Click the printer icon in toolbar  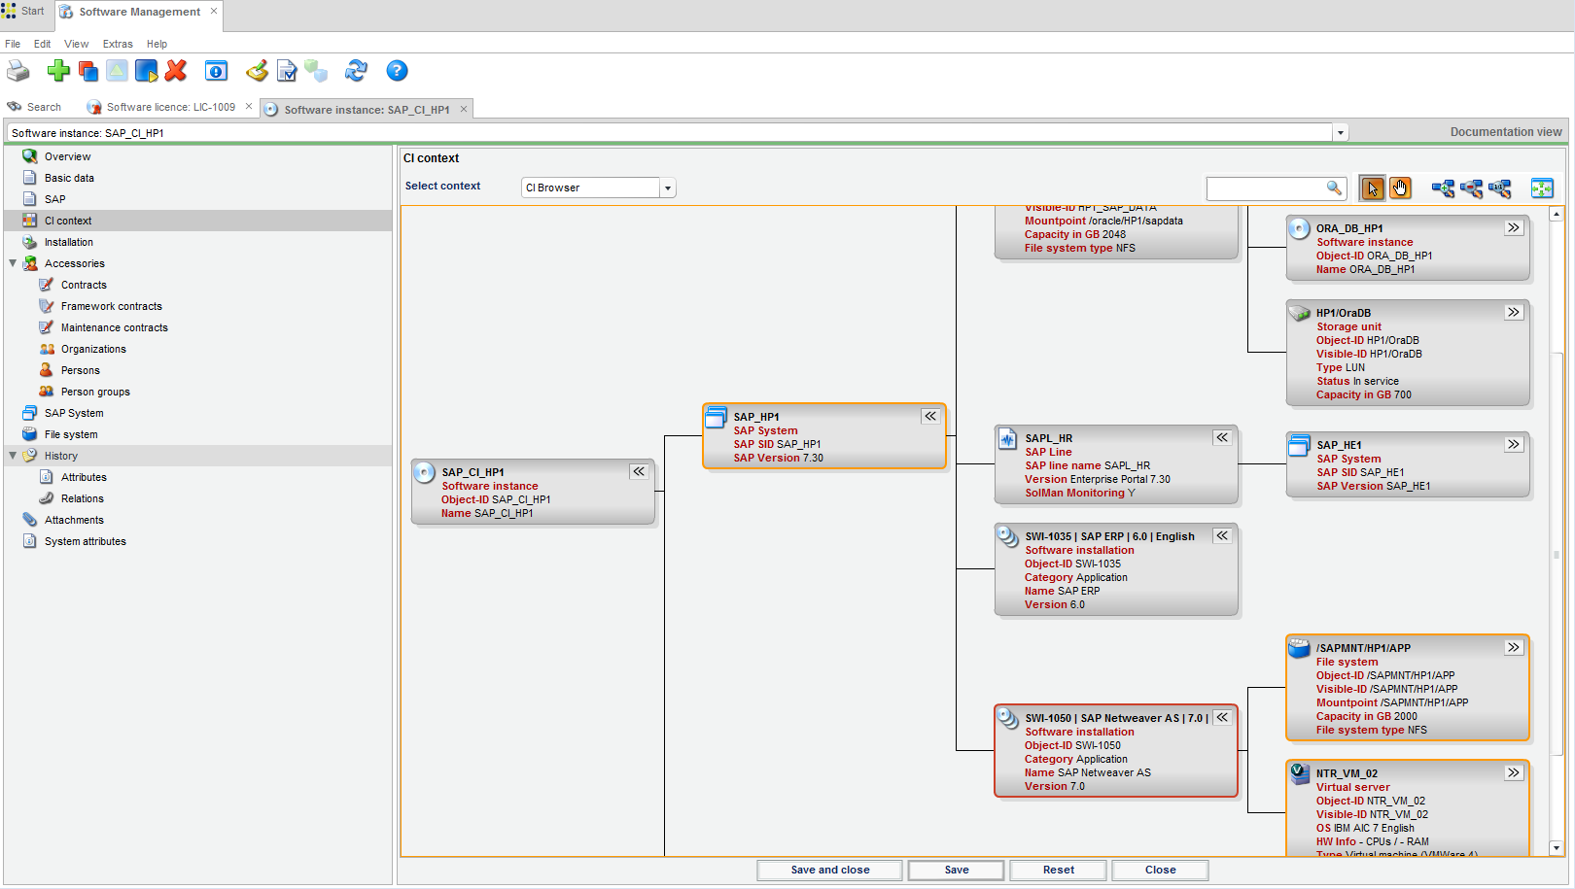pos(18,71)
